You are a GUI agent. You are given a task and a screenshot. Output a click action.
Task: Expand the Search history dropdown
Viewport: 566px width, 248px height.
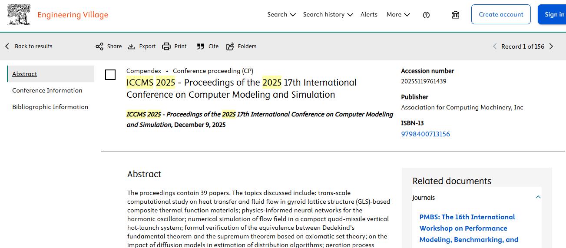coord(328,14)
